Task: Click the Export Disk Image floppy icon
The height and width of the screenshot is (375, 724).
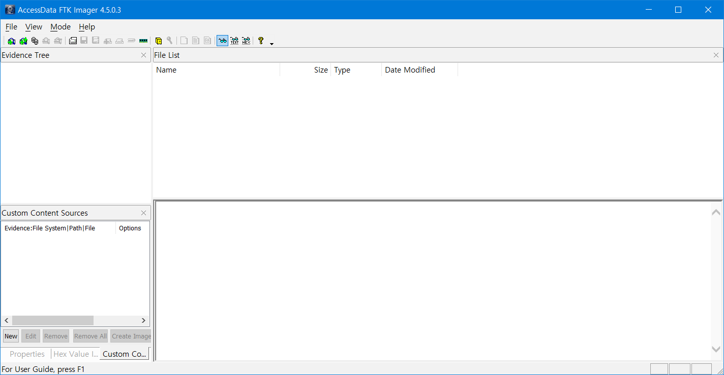Action: (84, 41)
